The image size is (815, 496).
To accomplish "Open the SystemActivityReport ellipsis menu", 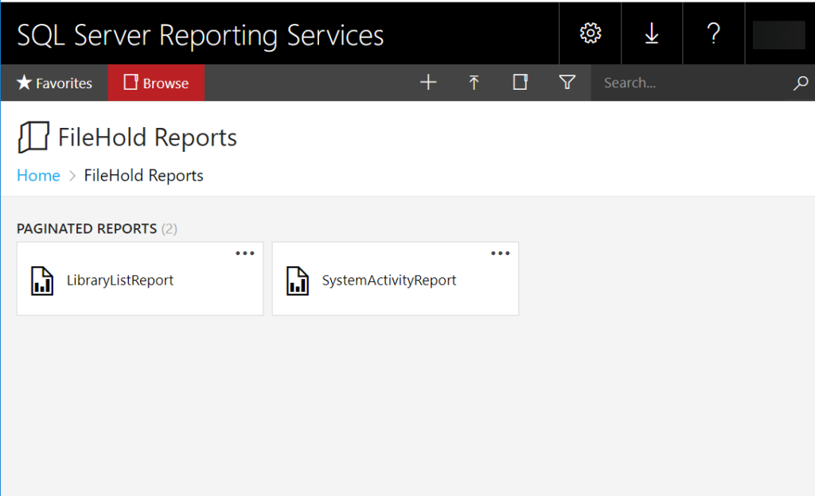I will tap(500, 253).
